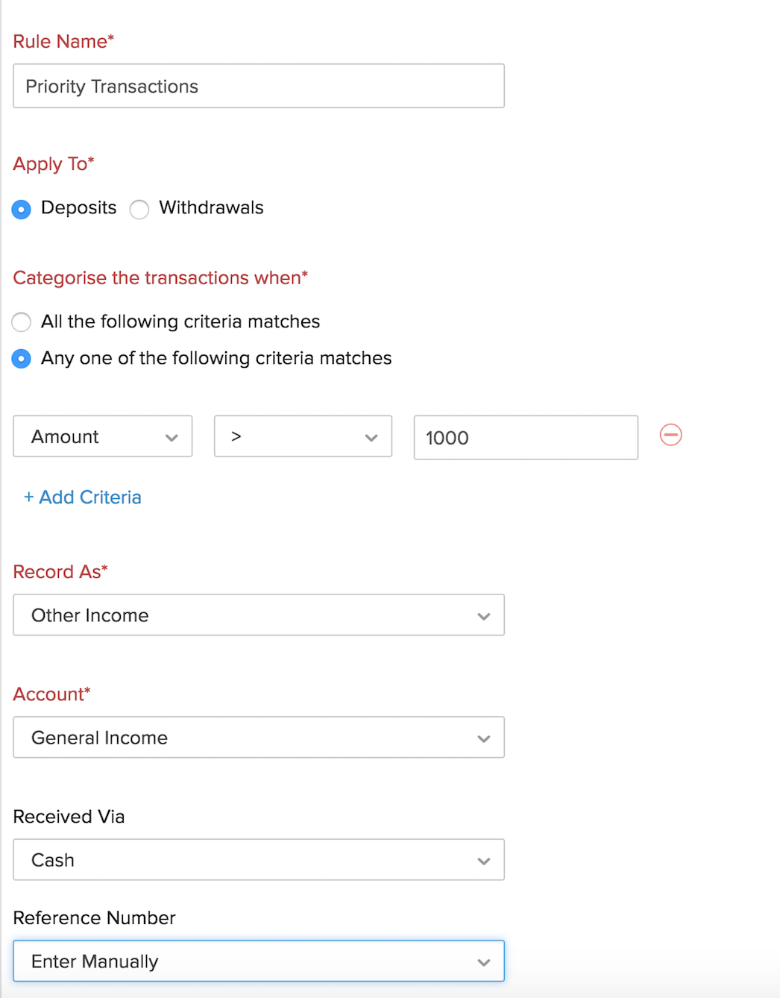Image resolution: width=780 pixels, height=998 pixels.
Task: Click the criteria value field containing 1000
Action: click(x=525, y=438)
